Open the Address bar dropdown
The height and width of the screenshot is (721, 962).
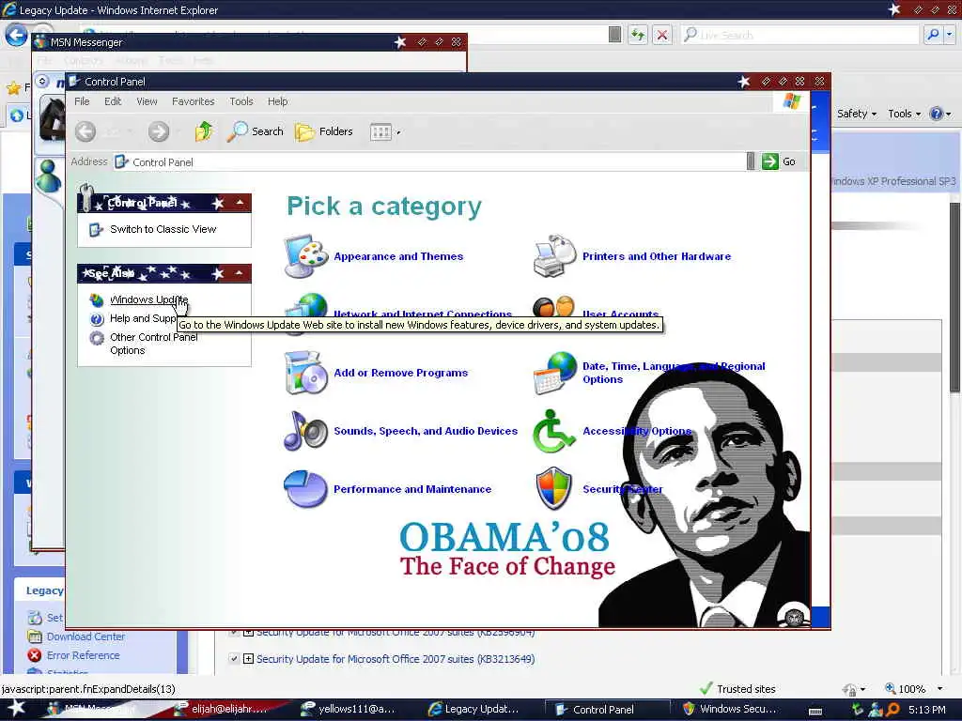tap(751, 161)
